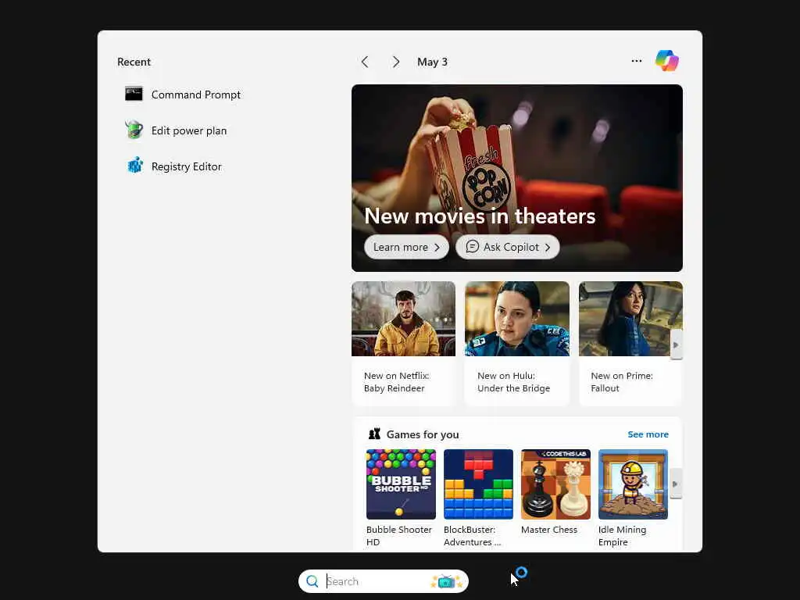Show more streaming cards using the right arrow
The width and height of the screenshot is (800, 600).
click(x=676, y=345)
